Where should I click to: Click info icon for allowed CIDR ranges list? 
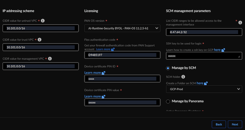tap(240, 23)
